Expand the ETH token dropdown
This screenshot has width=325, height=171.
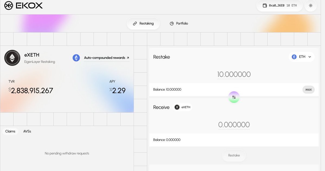pyautogui.click(x=301, y=57)
